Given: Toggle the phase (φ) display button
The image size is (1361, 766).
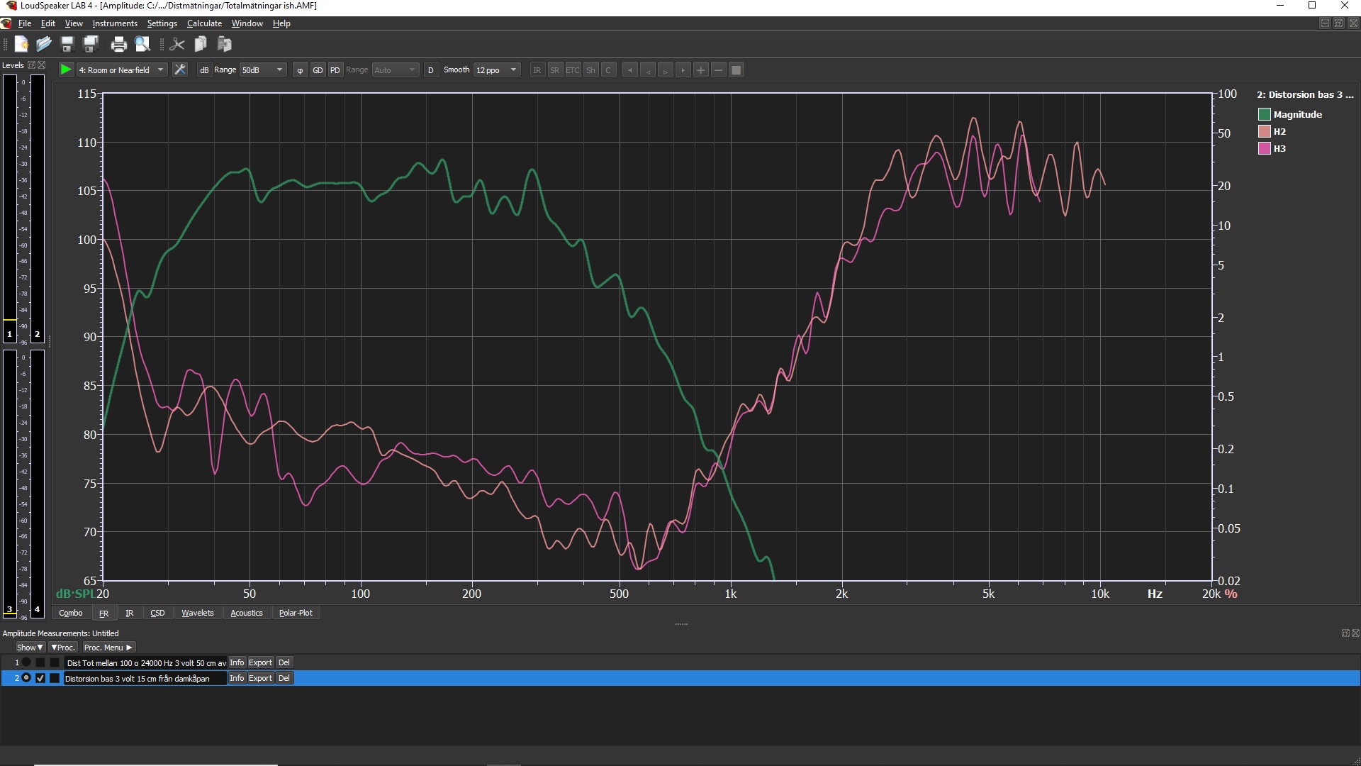Looking at the screenshot, I should (300, 70).
